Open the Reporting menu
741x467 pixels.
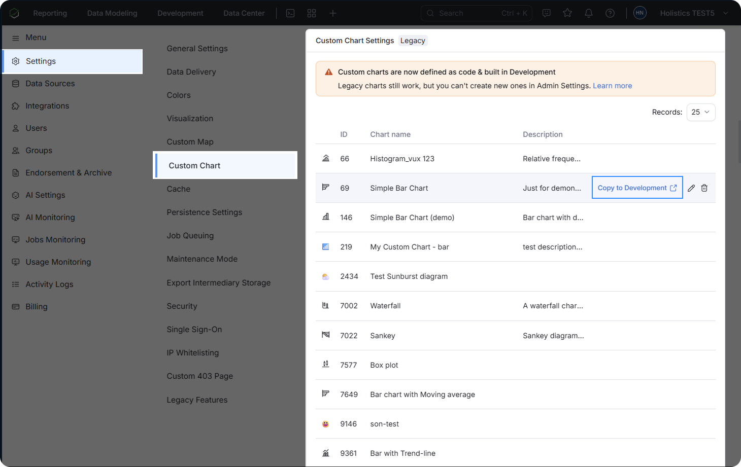pos(50,13)
